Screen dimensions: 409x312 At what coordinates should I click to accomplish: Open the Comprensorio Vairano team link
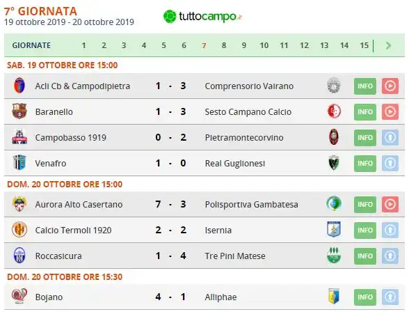(x=249, y=86)
